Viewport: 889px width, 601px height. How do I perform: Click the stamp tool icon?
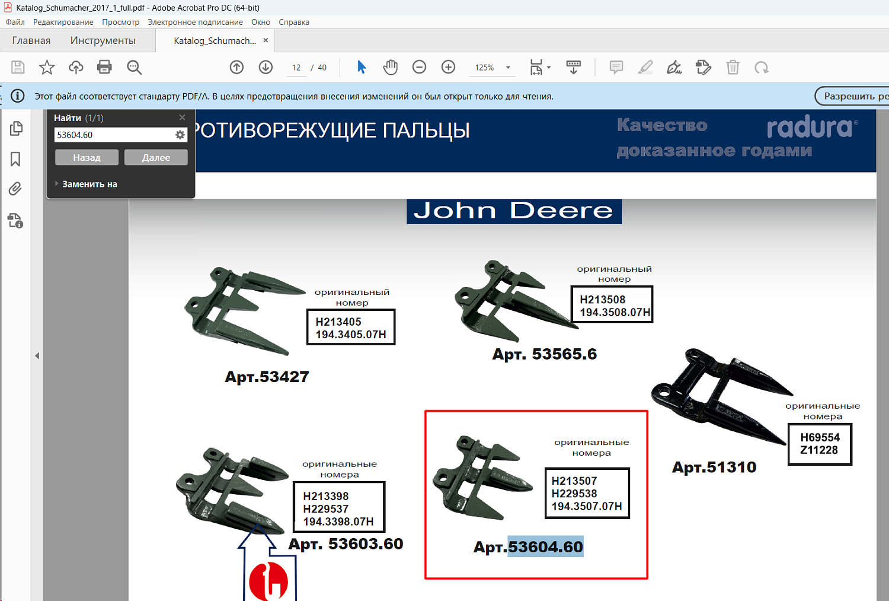[703, 67]
